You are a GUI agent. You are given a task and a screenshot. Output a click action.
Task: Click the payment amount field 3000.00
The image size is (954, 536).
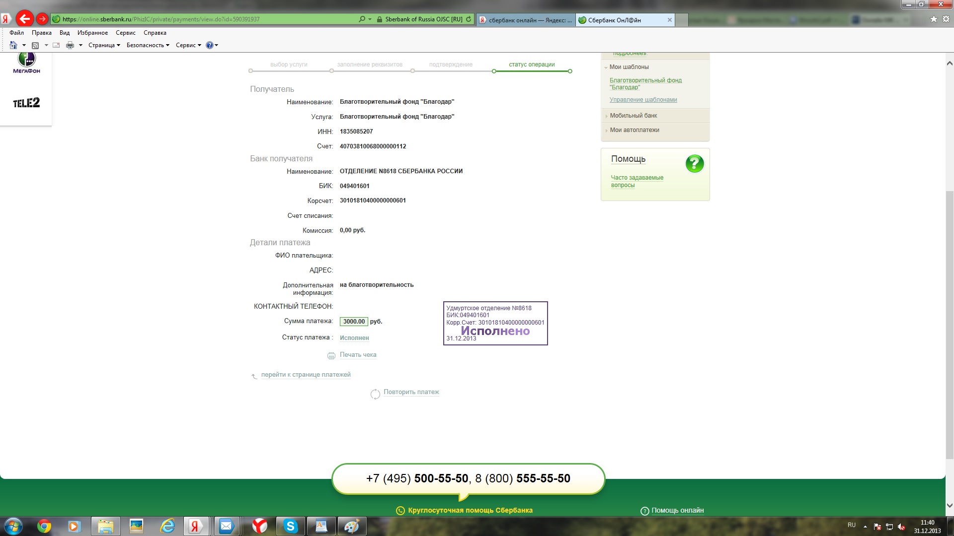[x=354, y=322]
